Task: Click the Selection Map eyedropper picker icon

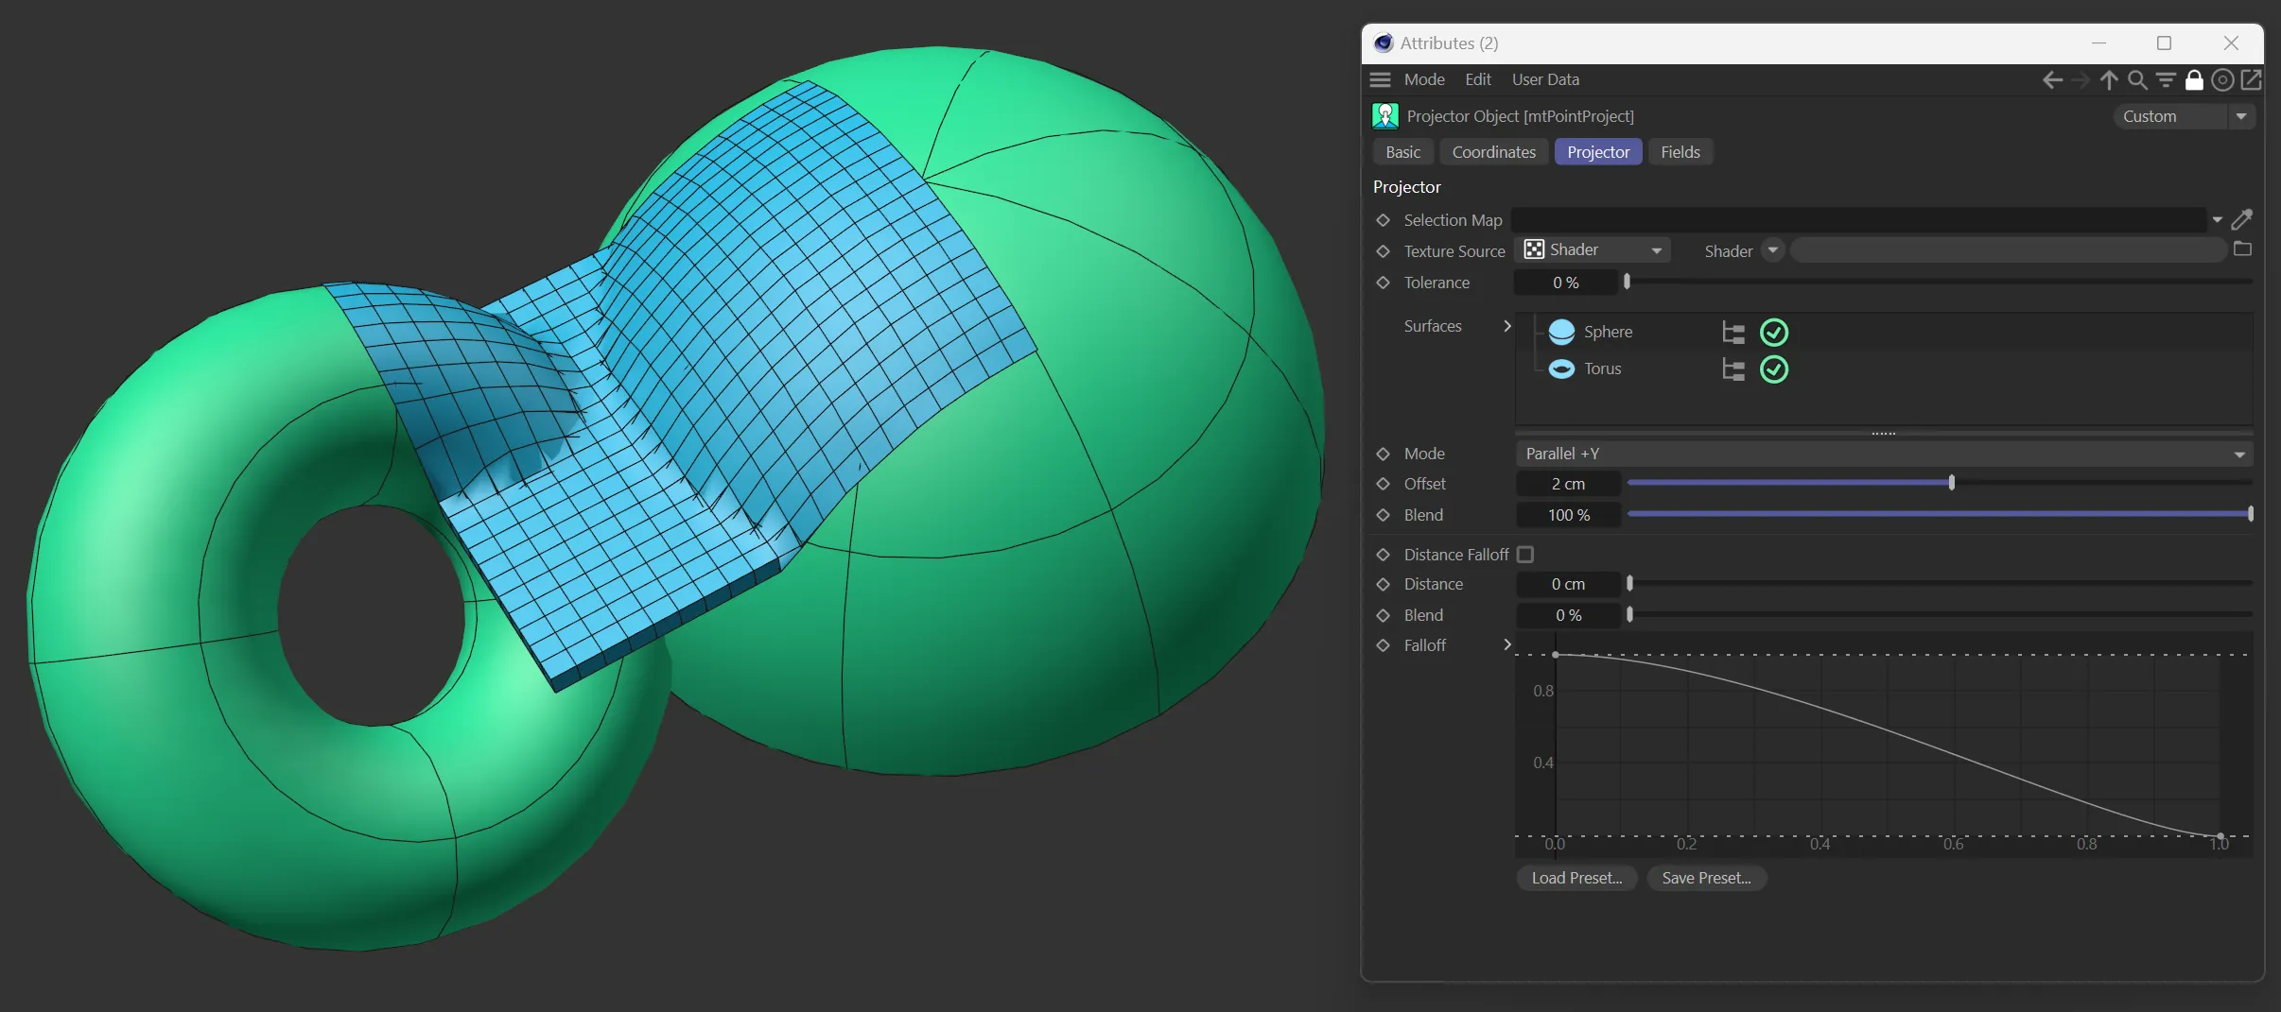Action: click(x=2241, y=220)
